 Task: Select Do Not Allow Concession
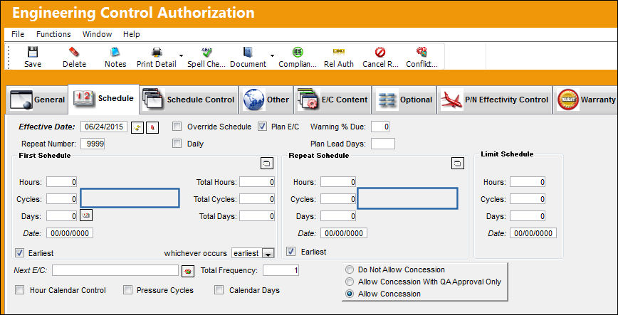click(x=349, y=269)
